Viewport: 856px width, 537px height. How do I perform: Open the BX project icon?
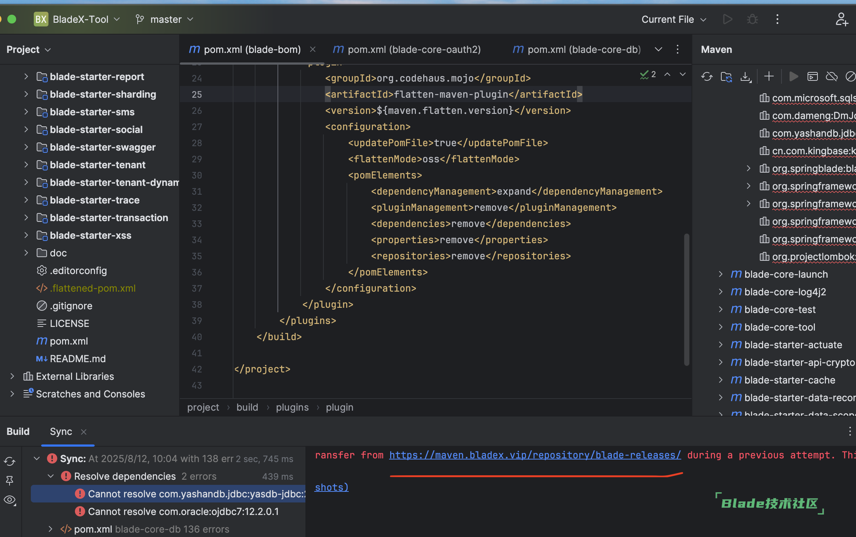pos(41,19)
